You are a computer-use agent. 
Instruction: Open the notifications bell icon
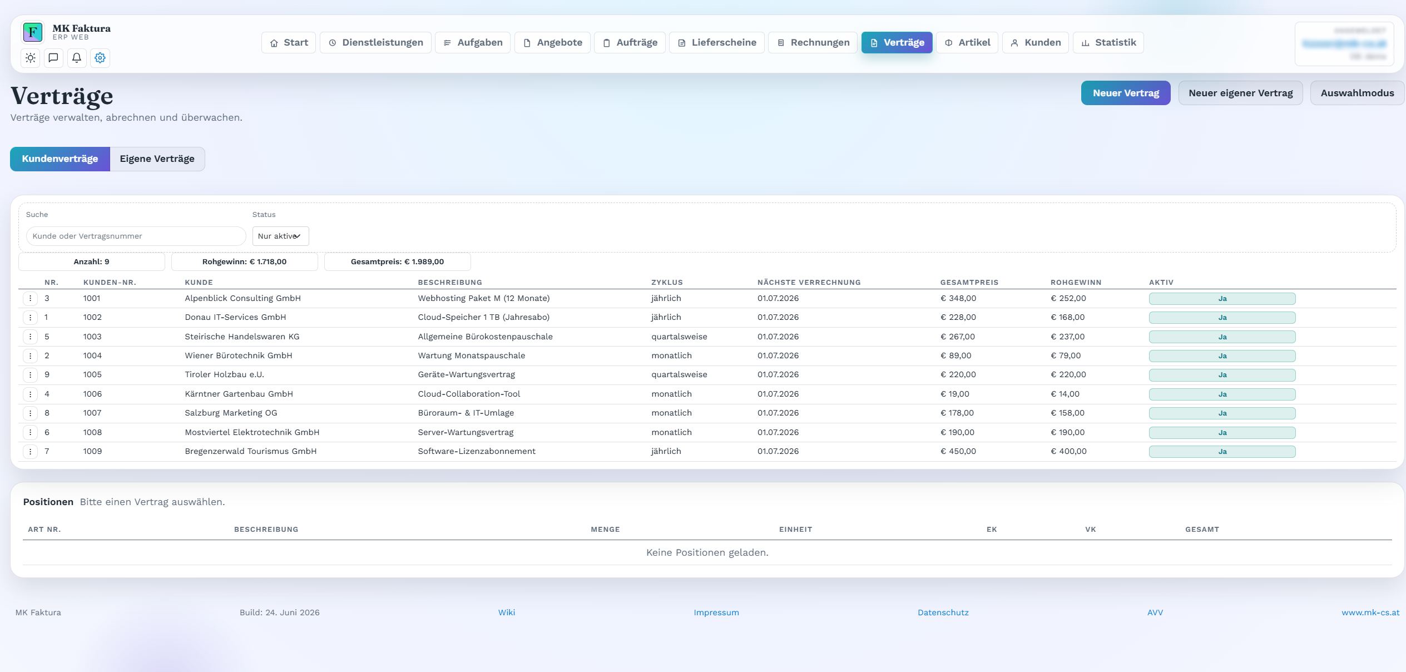pyautogui.click(x=77, y=58)
